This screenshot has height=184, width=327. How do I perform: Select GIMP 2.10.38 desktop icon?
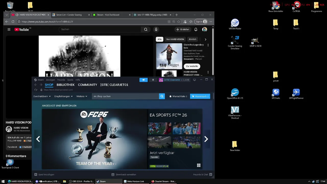255,42
